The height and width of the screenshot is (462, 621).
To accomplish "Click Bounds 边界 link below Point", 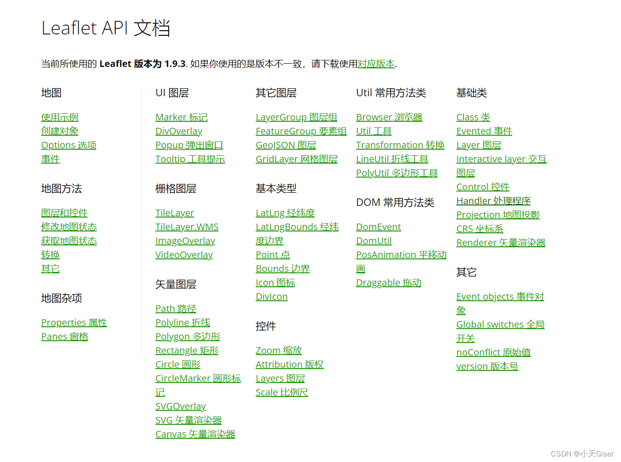I will tap(282, 269).
